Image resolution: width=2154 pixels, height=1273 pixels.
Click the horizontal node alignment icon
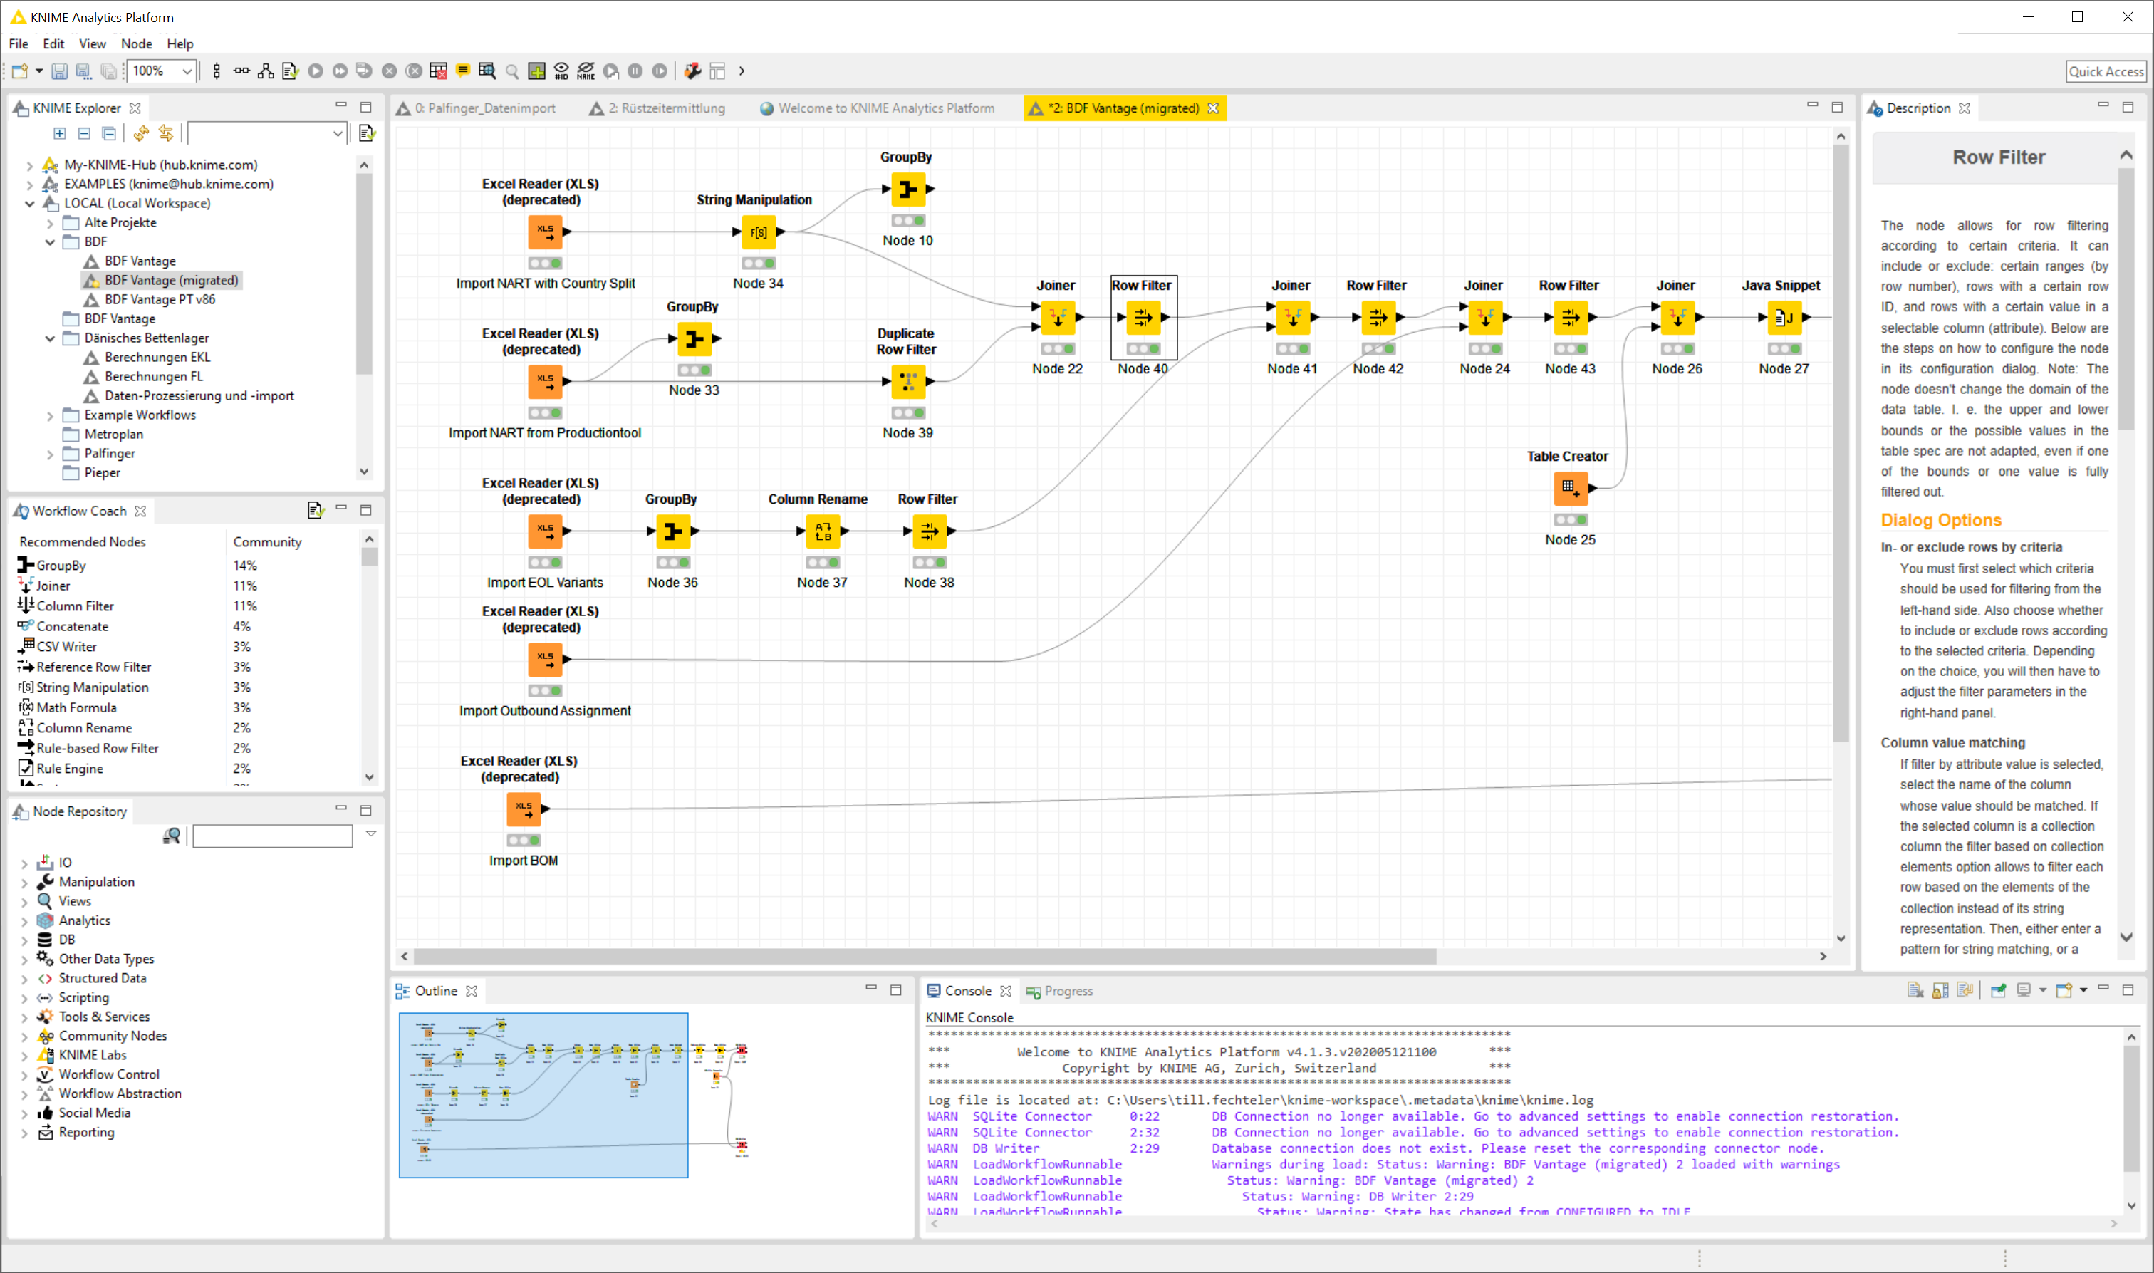(x=241, y=71)
